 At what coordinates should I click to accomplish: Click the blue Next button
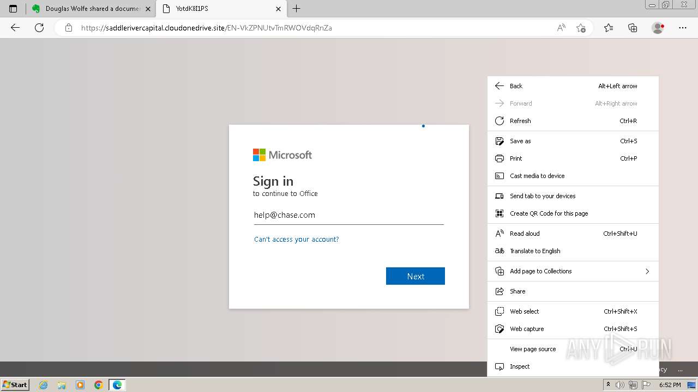click(416, 276)
